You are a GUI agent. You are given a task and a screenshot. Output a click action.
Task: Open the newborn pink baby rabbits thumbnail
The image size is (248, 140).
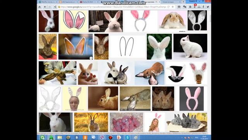pos(126,122)
